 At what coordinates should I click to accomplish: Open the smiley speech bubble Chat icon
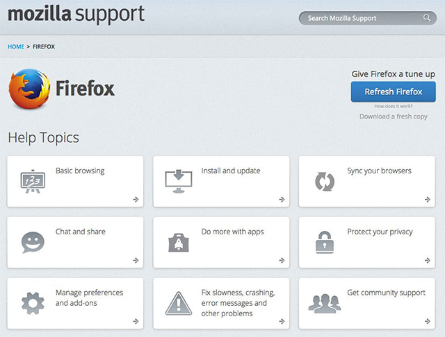(33, 242)
